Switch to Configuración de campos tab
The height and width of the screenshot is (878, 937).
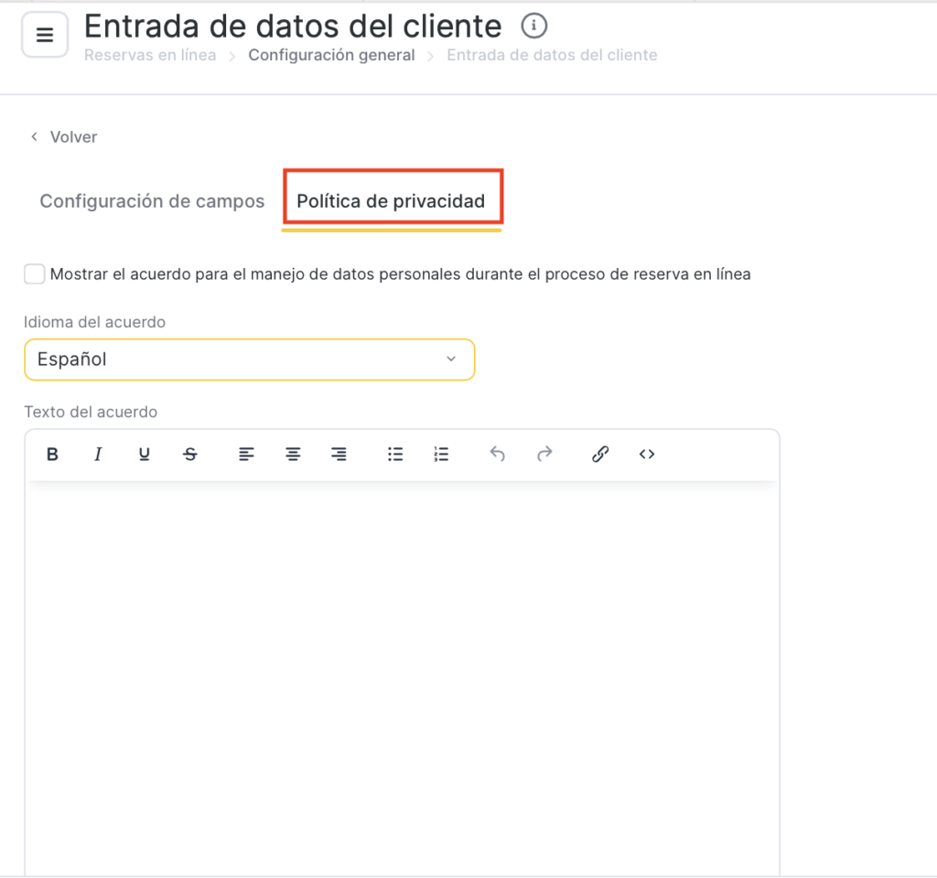pyautogui.click(x=152, y=201)
